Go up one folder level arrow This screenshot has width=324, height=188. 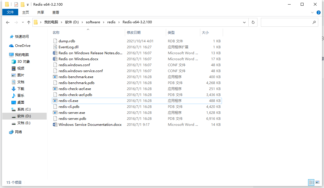29,22
